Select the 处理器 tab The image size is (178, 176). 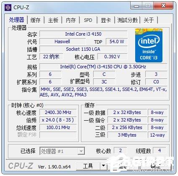(x=16, y=20)
